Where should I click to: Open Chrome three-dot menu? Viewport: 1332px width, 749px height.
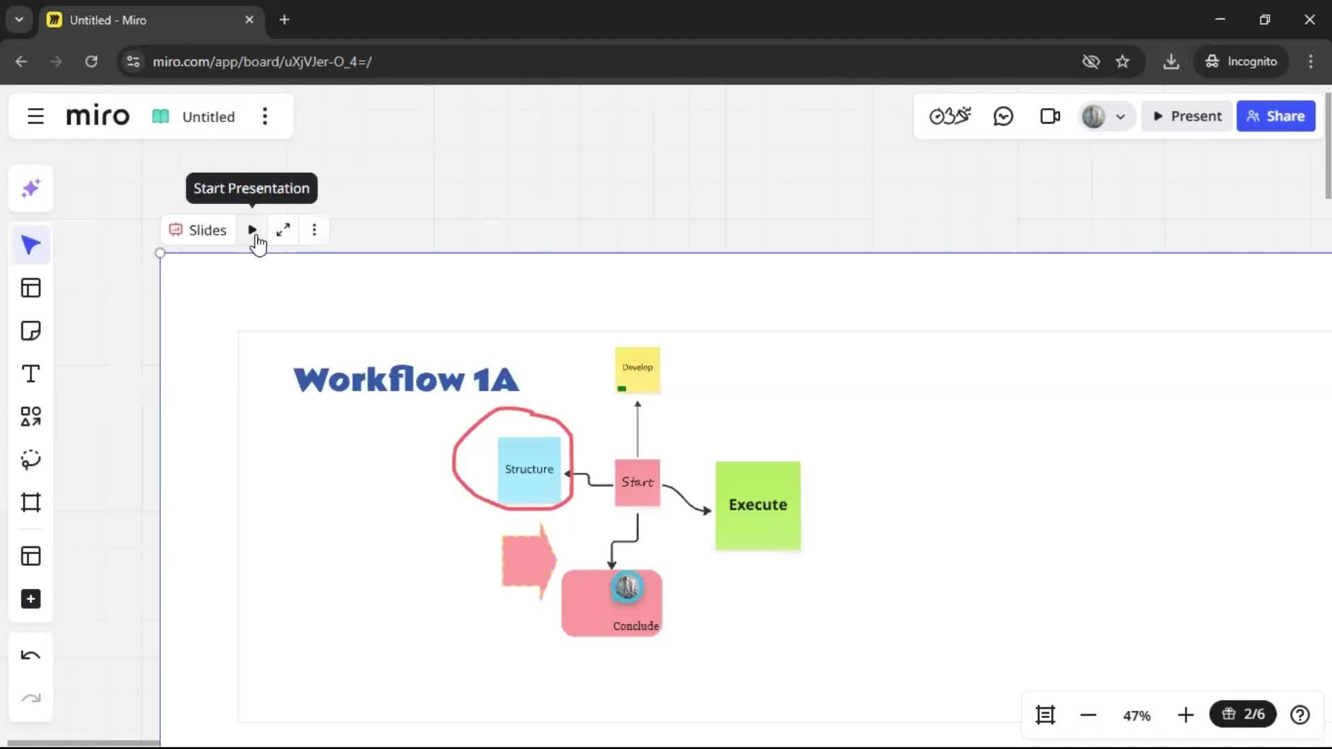tap(1310, 62)
